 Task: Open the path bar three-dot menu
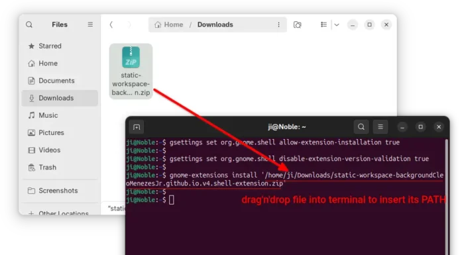pos(278,25)
